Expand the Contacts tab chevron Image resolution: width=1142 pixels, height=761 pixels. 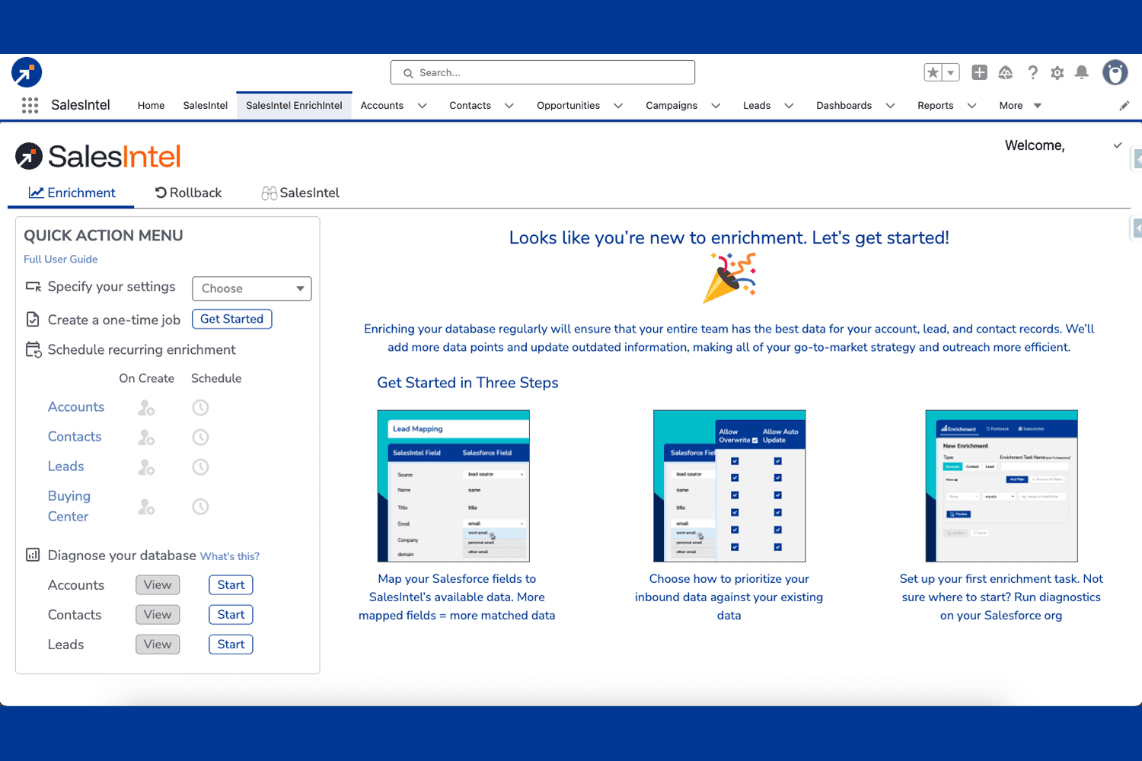tap(509, 106)
